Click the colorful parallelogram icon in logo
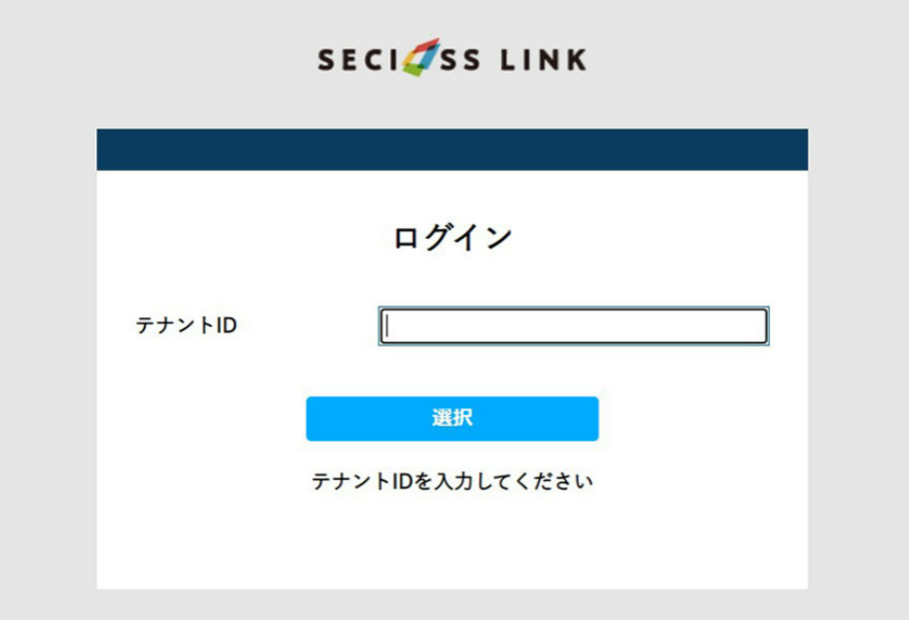 (x=421, y=57)
